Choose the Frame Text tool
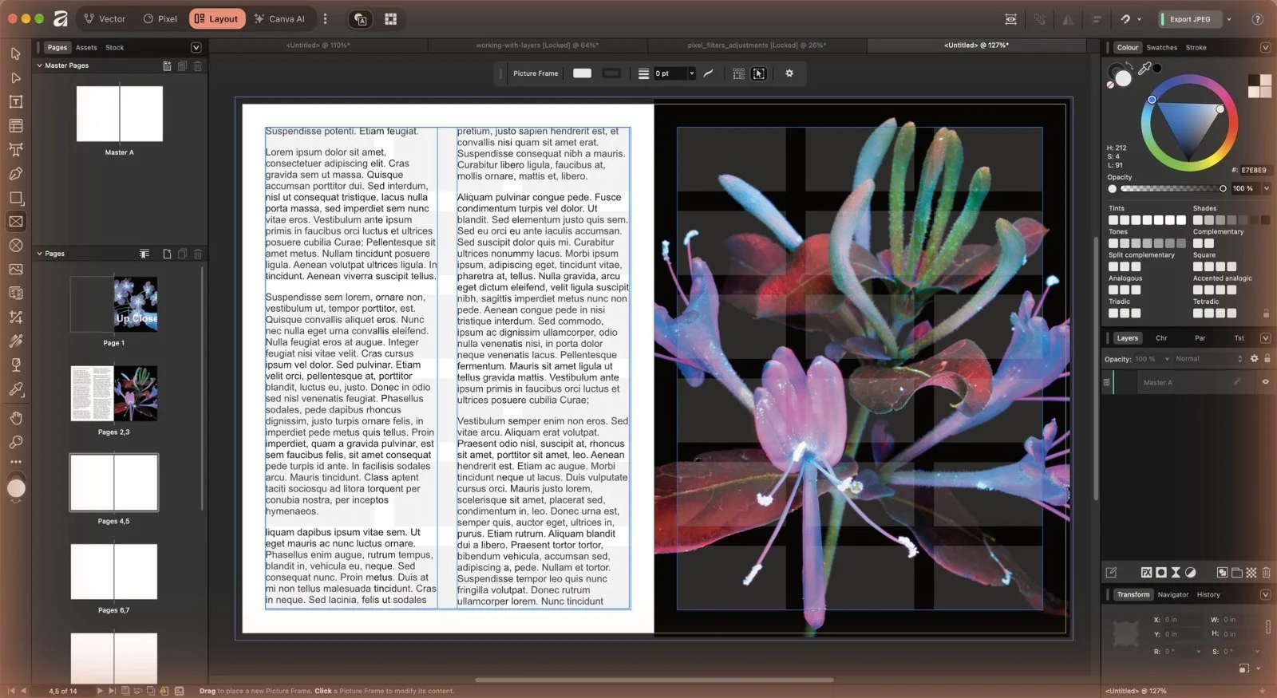This screenshot has height=698, width=1277. pos(15,101)
